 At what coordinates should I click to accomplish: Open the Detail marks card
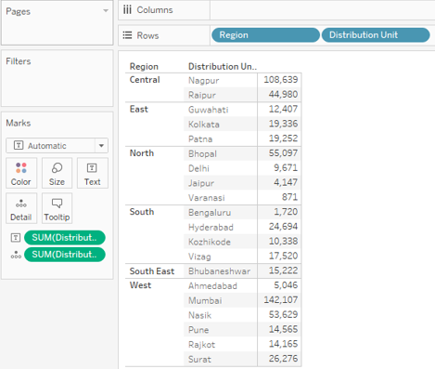[21, 208]
